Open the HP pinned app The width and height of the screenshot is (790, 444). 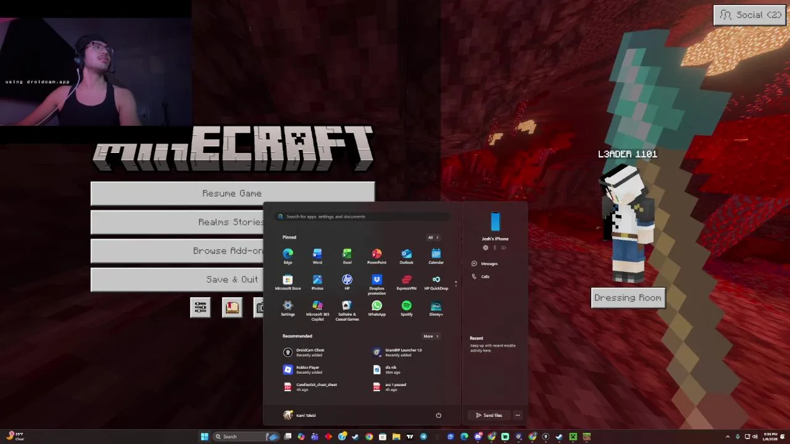347,282
